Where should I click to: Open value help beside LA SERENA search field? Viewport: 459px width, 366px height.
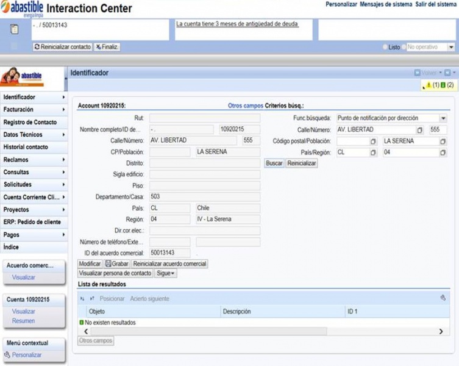[x=443, y=142]
